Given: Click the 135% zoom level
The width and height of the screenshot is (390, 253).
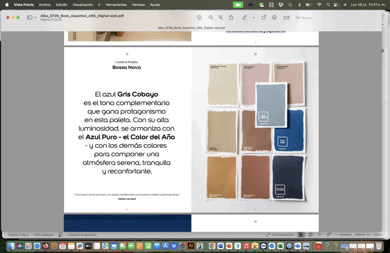Looking at the screenshot, I should point(377,235).
